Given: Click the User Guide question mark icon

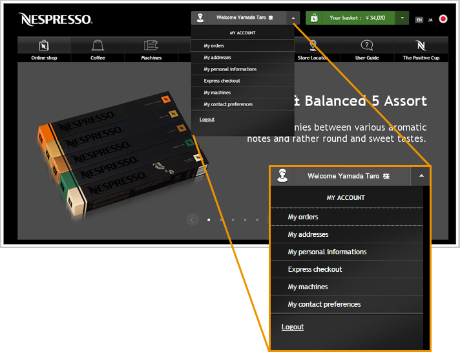Looking at the screenshot, I should click(367, 45).
